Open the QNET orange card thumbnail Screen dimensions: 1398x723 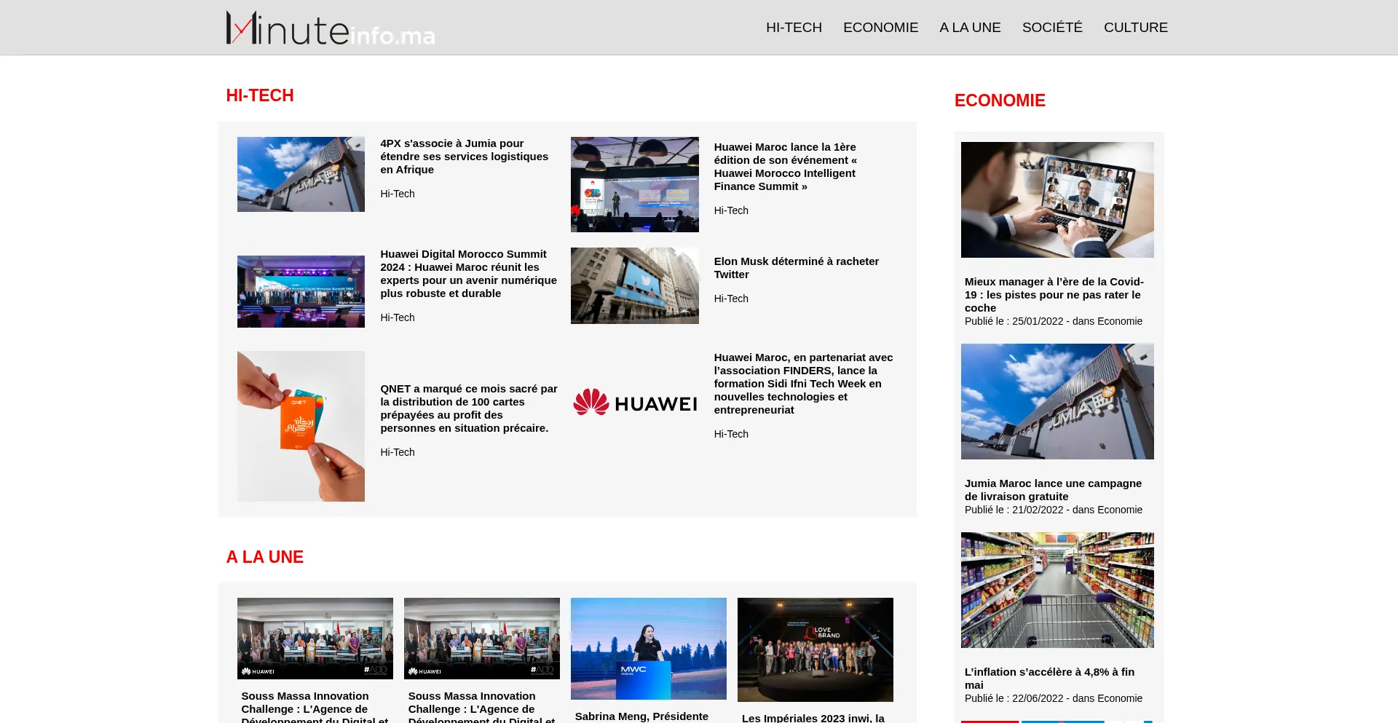tap(301, 426)
